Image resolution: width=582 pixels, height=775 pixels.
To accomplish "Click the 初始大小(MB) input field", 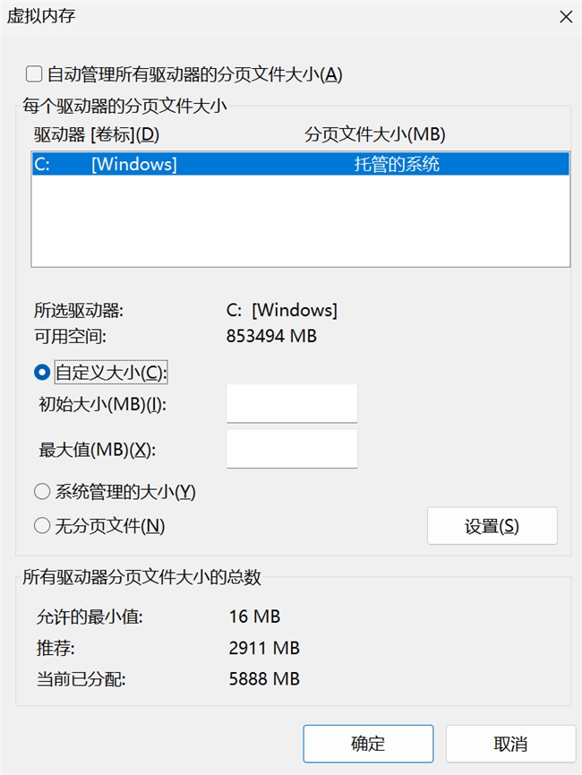I will [292, 403].
